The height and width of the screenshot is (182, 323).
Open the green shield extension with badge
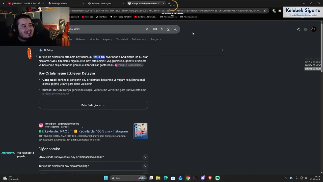274,11
